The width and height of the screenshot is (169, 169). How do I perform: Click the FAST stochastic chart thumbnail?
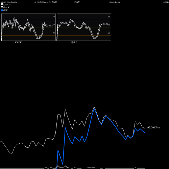[28, 27]
